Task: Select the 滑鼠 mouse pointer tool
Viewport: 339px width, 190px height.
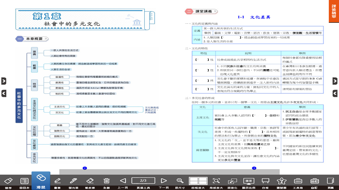Action: tap(41, 181)
